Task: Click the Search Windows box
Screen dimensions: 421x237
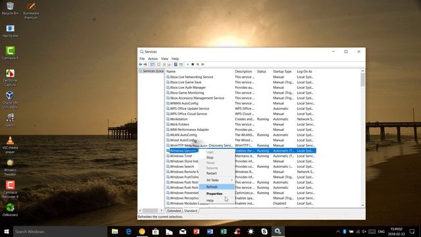Action: point(60,231)
